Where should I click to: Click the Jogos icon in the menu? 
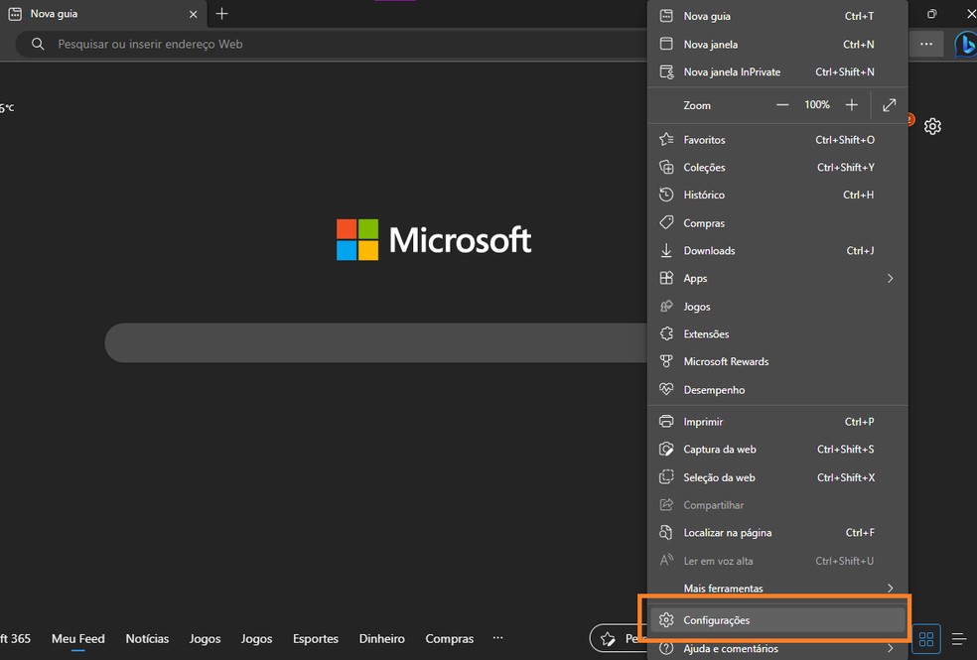point(666,307)
